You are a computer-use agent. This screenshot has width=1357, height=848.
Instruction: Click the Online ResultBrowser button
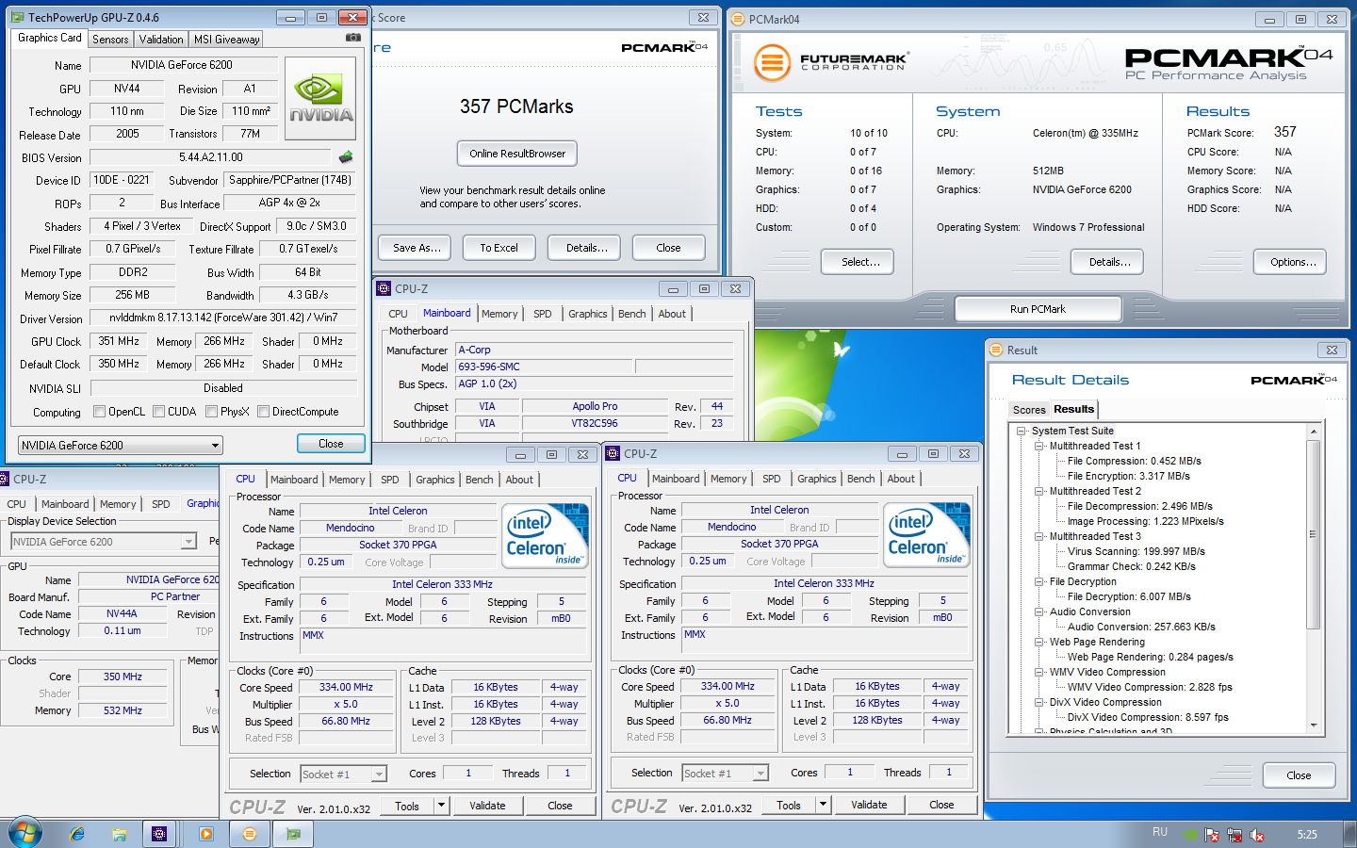pyautogui.click(x=517, y=154)
